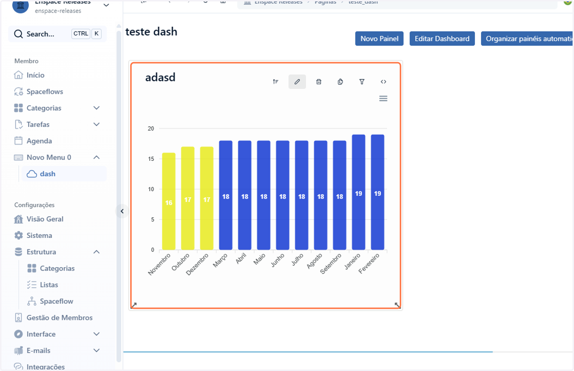574x371 pixels.
Task: Click the yellow Dezembro bar
Action: [207, 198]
